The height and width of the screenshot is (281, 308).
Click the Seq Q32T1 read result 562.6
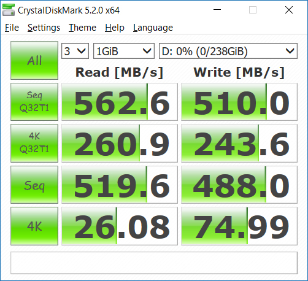click(120, 102)
